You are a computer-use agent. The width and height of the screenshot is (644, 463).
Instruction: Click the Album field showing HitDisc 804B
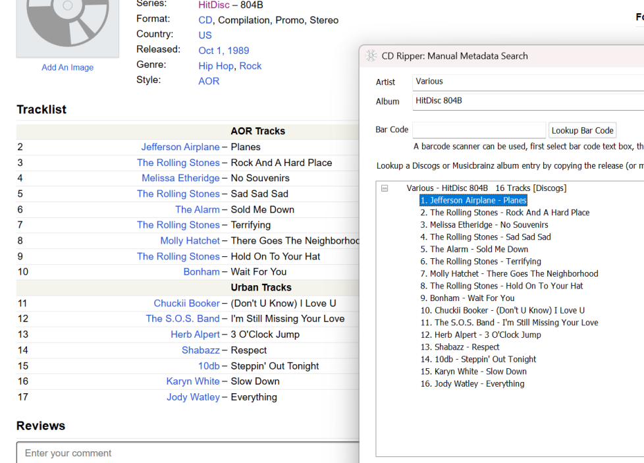527,101
